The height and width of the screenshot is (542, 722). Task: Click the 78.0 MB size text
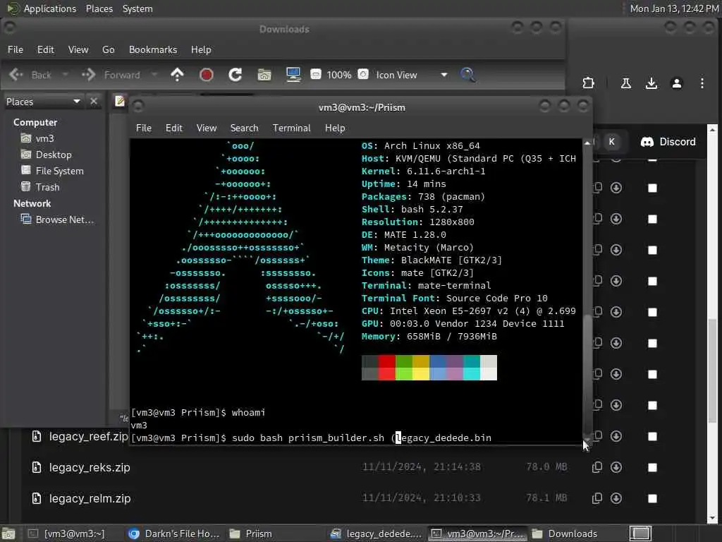pos(546,467)
